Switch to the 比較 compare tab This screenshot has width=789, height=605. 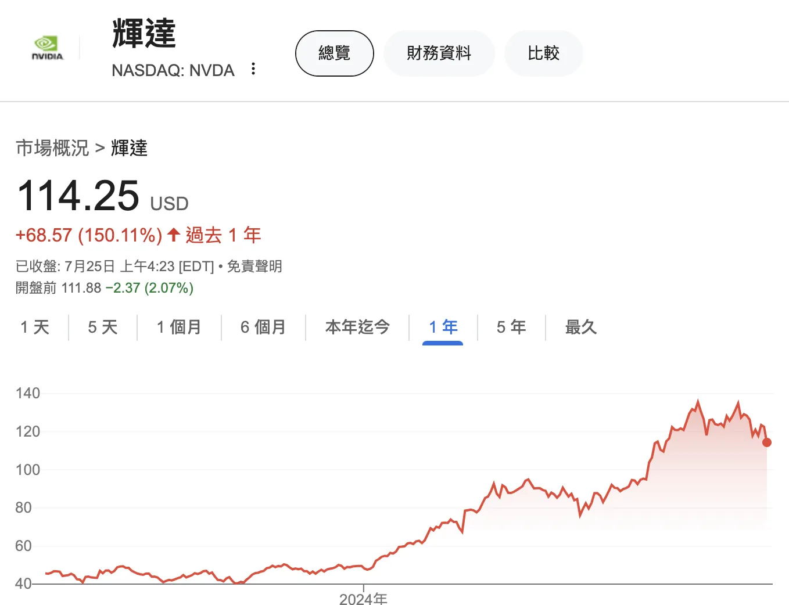tap(543, 53)
